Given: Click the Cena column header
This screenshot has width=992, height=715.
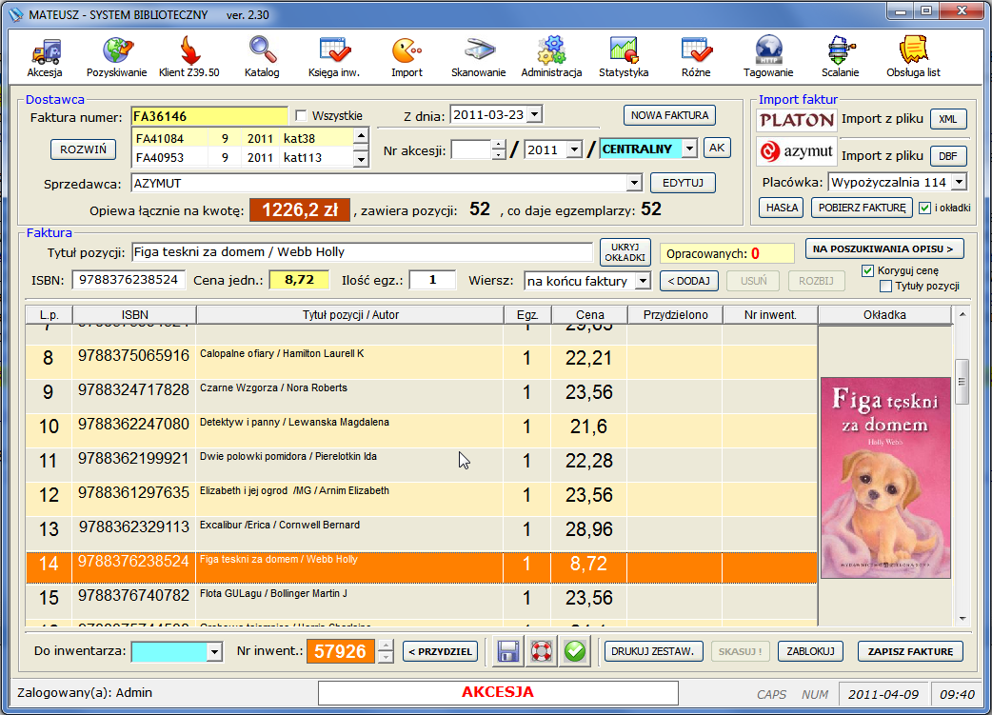Looking at the screenshot, I should pos(589,315).
